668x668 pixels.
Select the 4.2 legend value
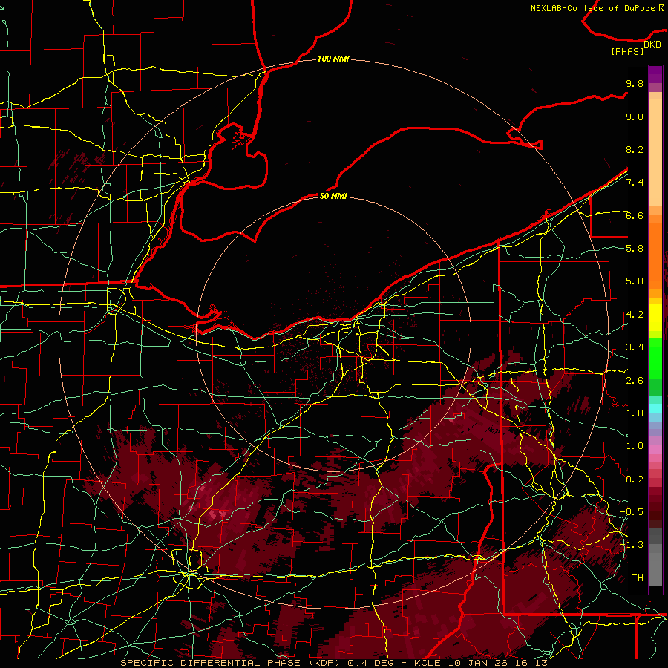click(x=635, y=315)
